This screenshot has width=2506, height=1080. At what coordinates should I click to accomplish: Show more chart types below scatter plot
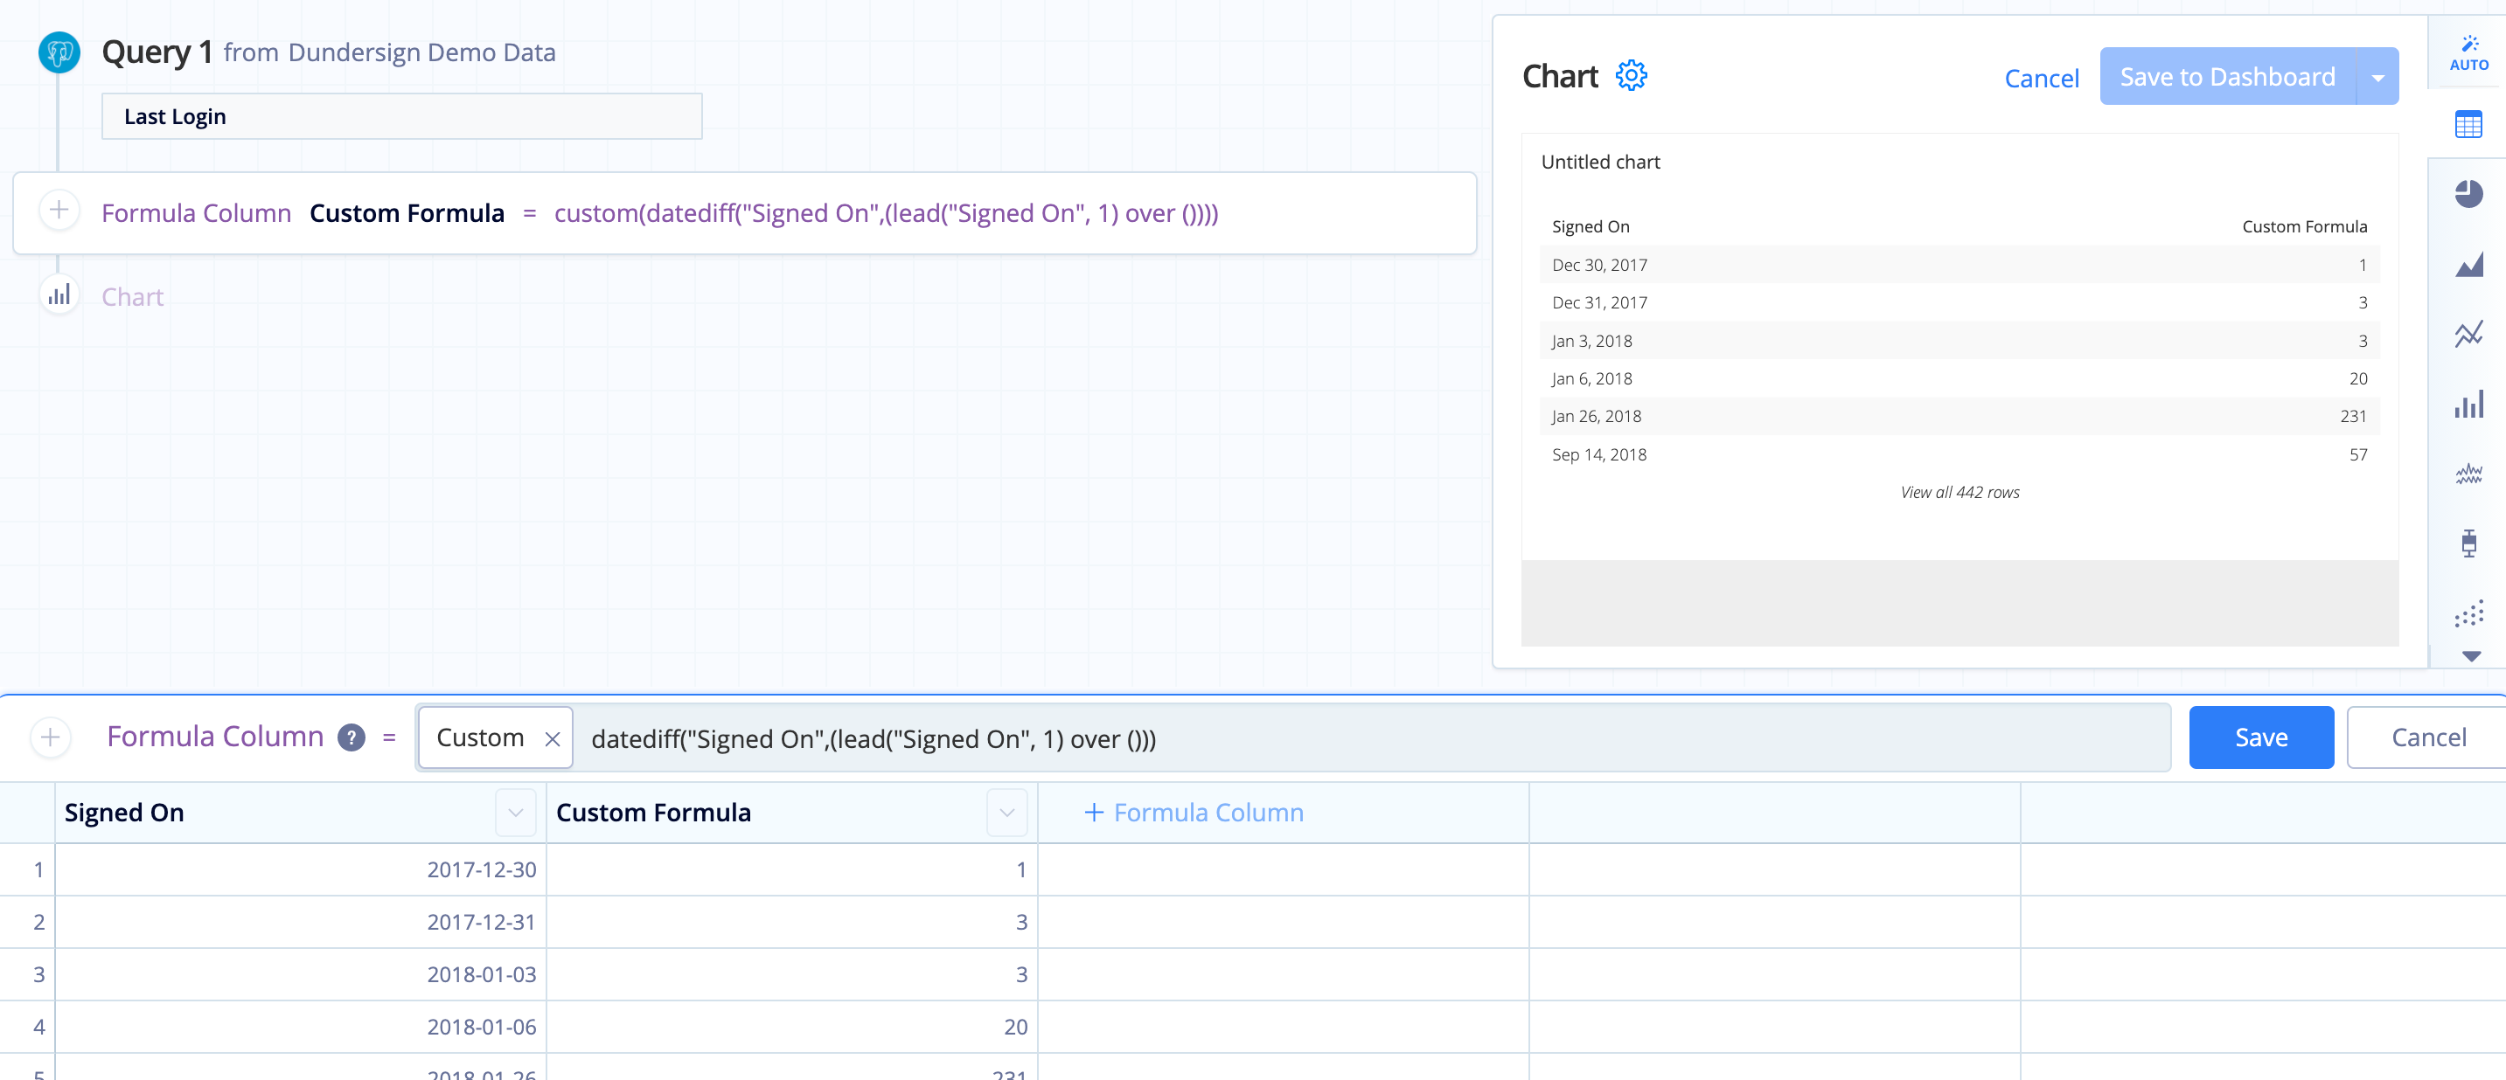tap(2471, 656)
